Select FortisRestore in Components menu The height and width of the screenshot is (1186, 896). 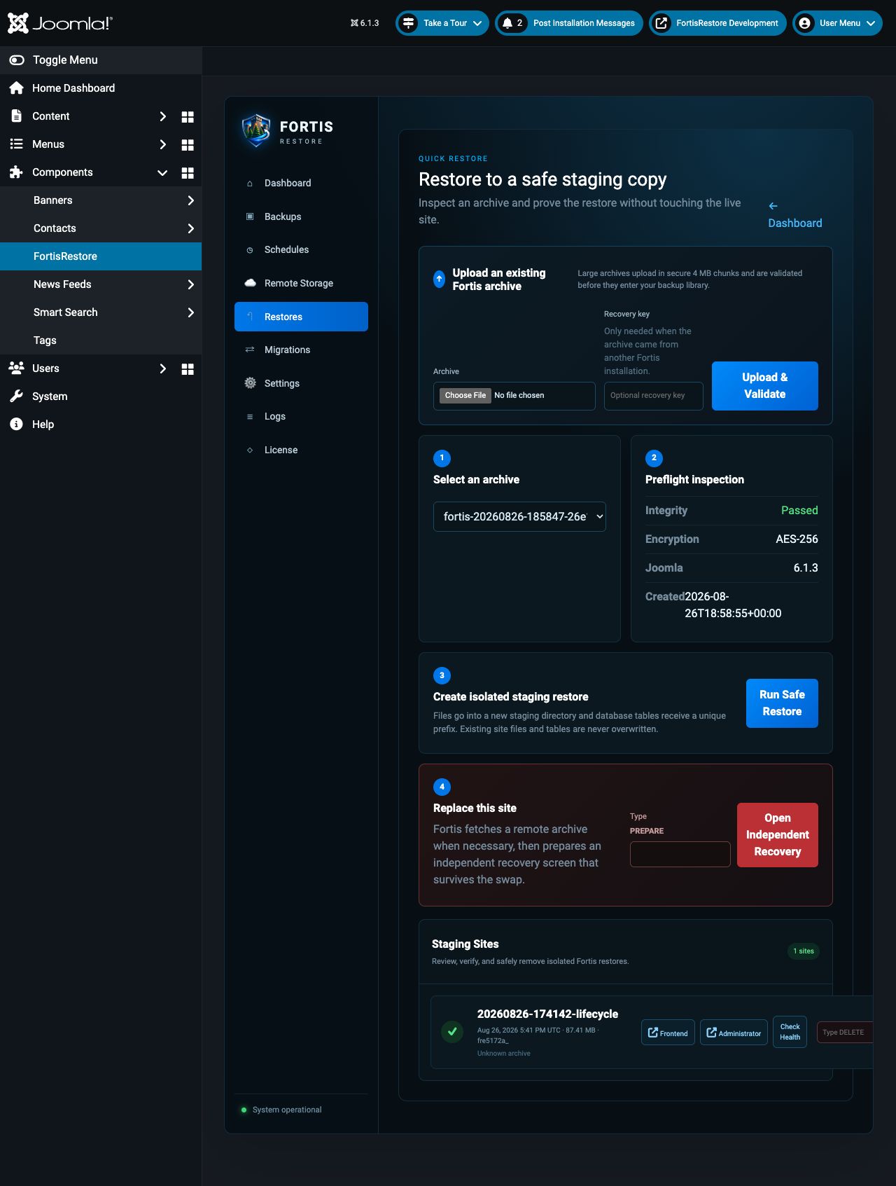point(101,256)
